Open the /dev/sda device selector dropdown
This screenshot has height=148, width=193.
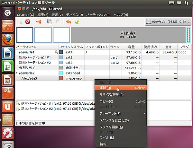tap(168, 22)
